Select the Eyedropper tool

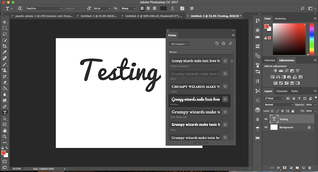[x=5, y=52]
